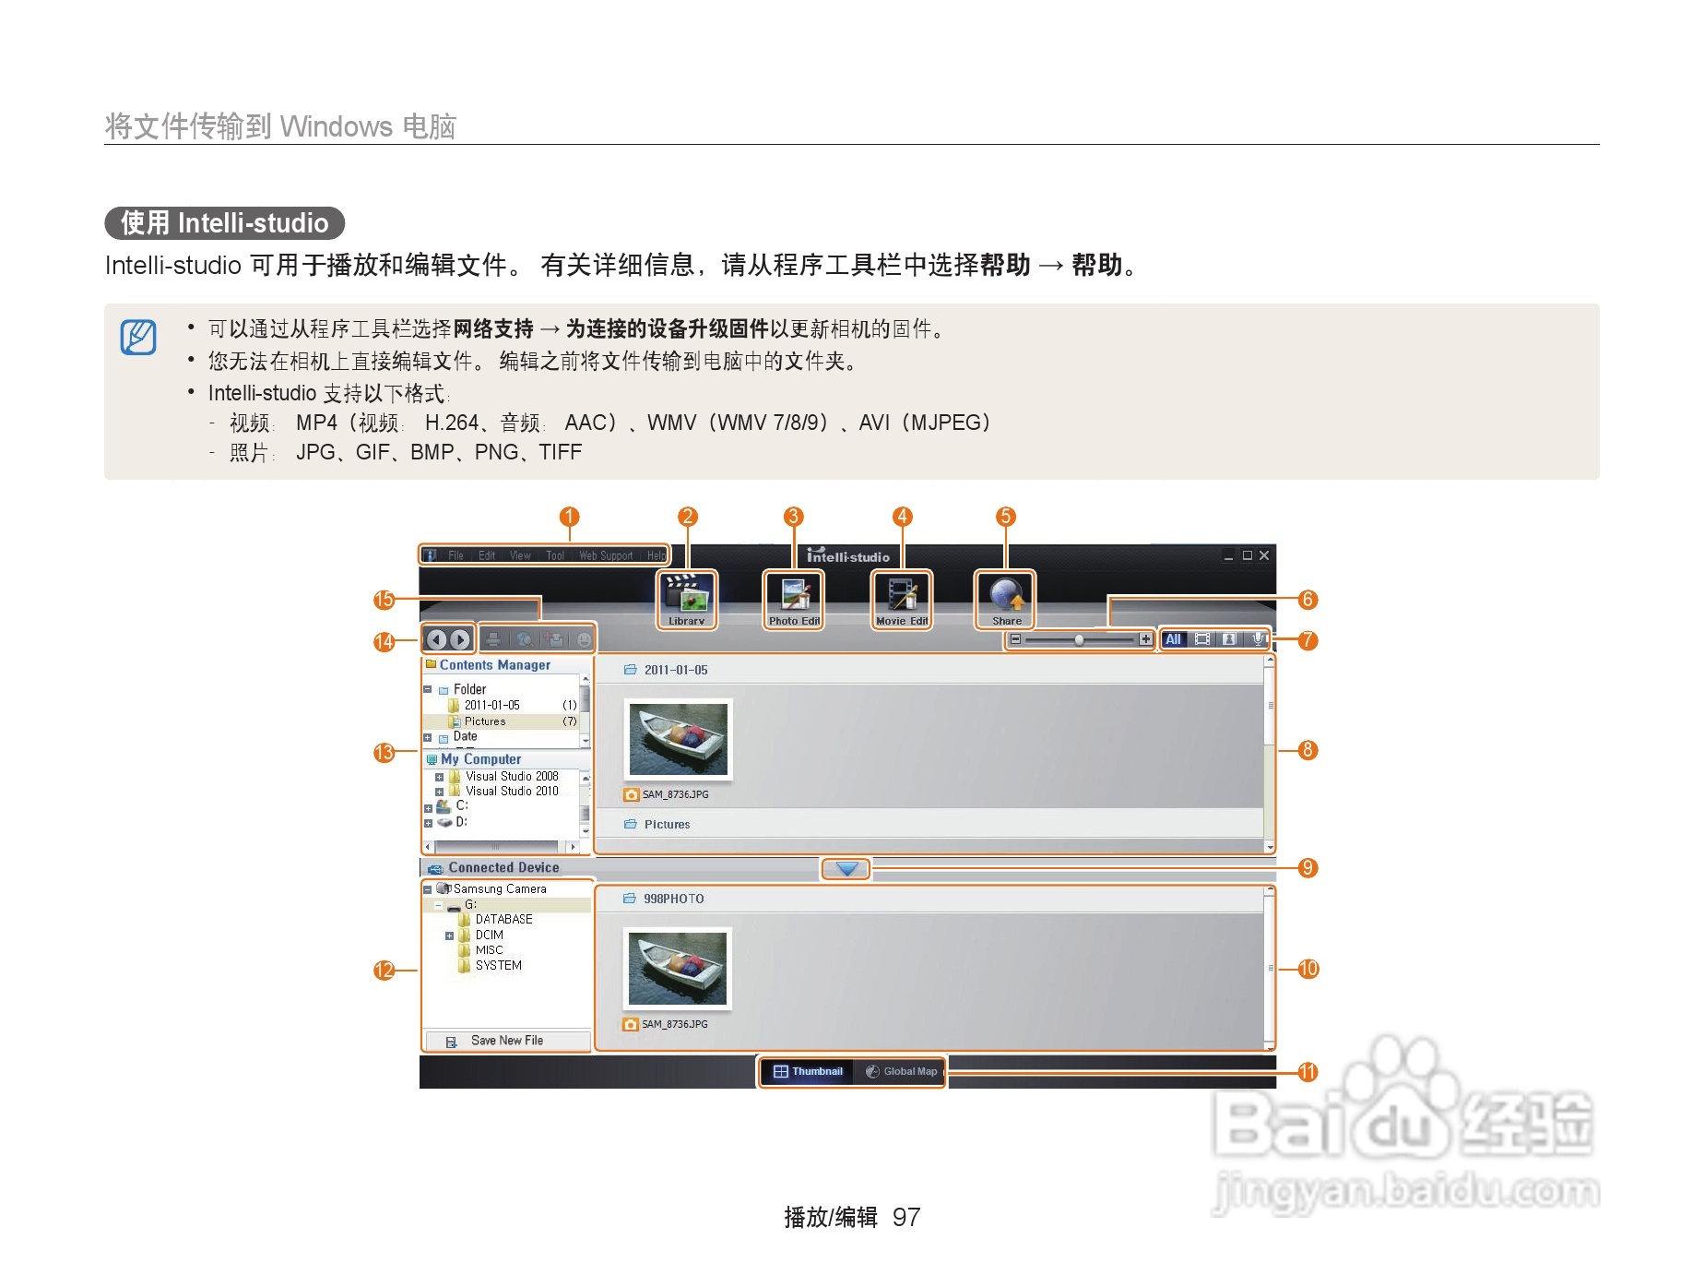Expand the C: drive node
Image resolution: width=1704 pixels, height=1287 pixels.
coord(428,808)
